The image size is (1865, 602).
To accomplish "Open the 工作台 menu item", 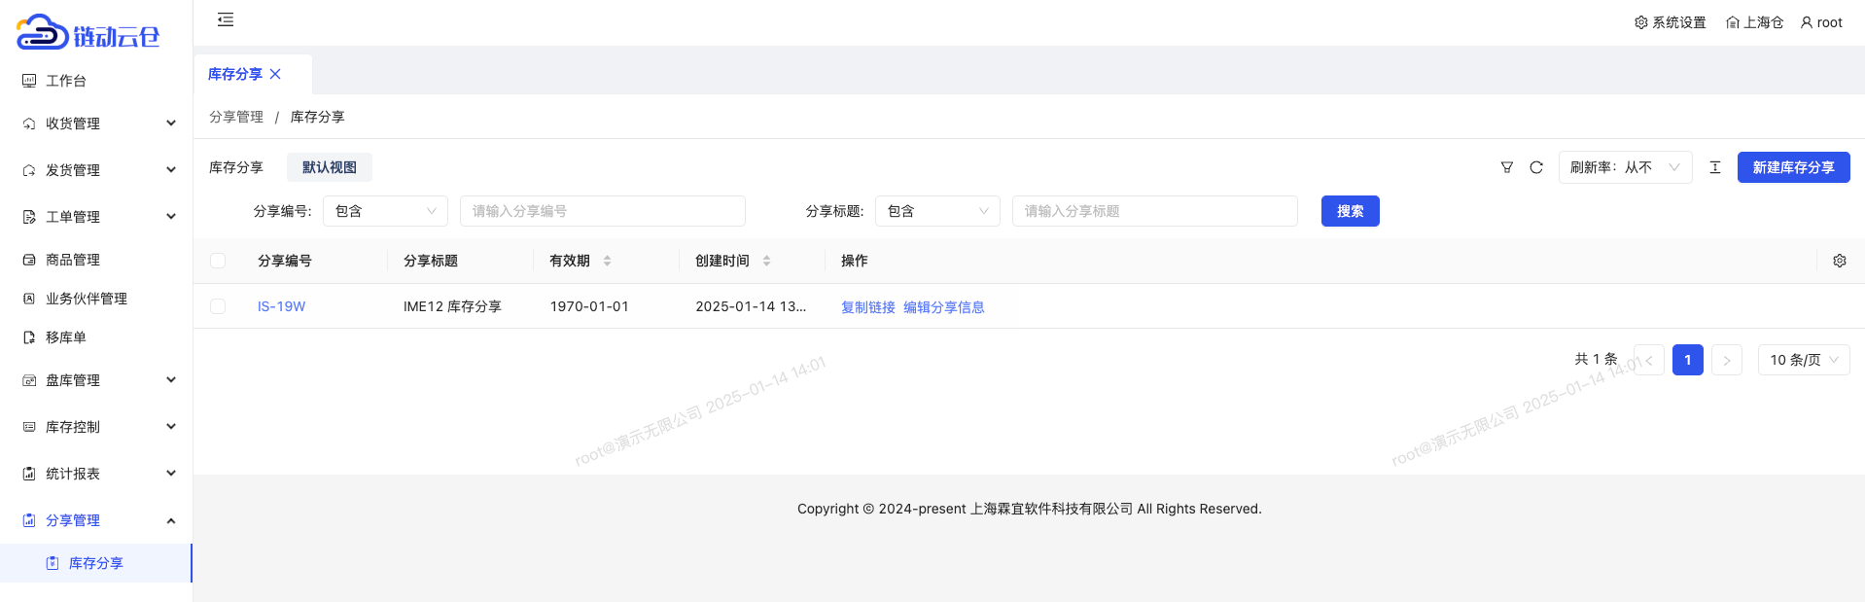I will (x=66, y=81).
